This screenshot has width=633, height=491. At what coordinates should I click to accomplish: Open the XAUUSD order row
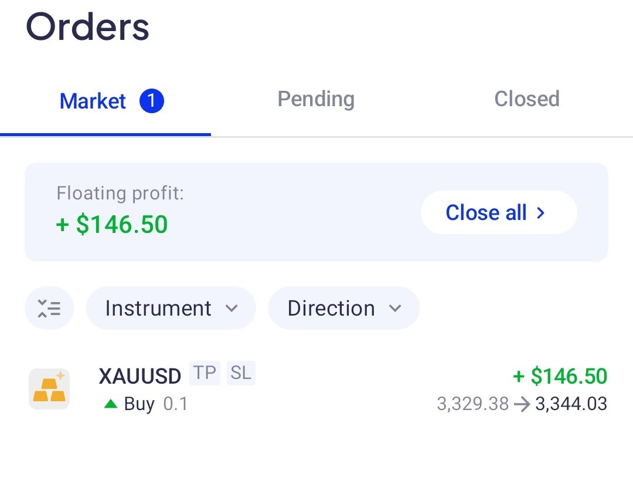316,389
